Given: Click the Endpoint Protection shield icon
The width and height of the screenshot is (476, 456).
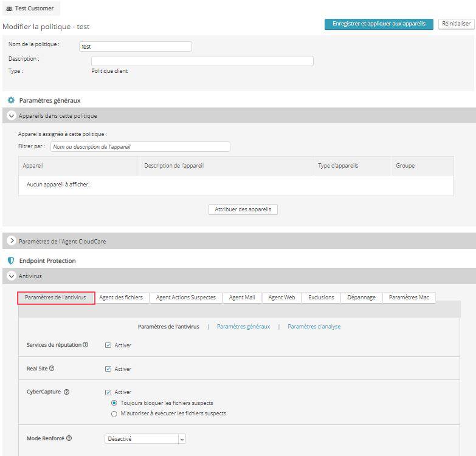Looking at the screenshot, I should point(11,260).
